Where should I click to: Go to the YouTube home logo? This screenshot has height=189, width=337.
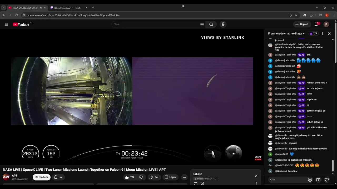point(21,24)
